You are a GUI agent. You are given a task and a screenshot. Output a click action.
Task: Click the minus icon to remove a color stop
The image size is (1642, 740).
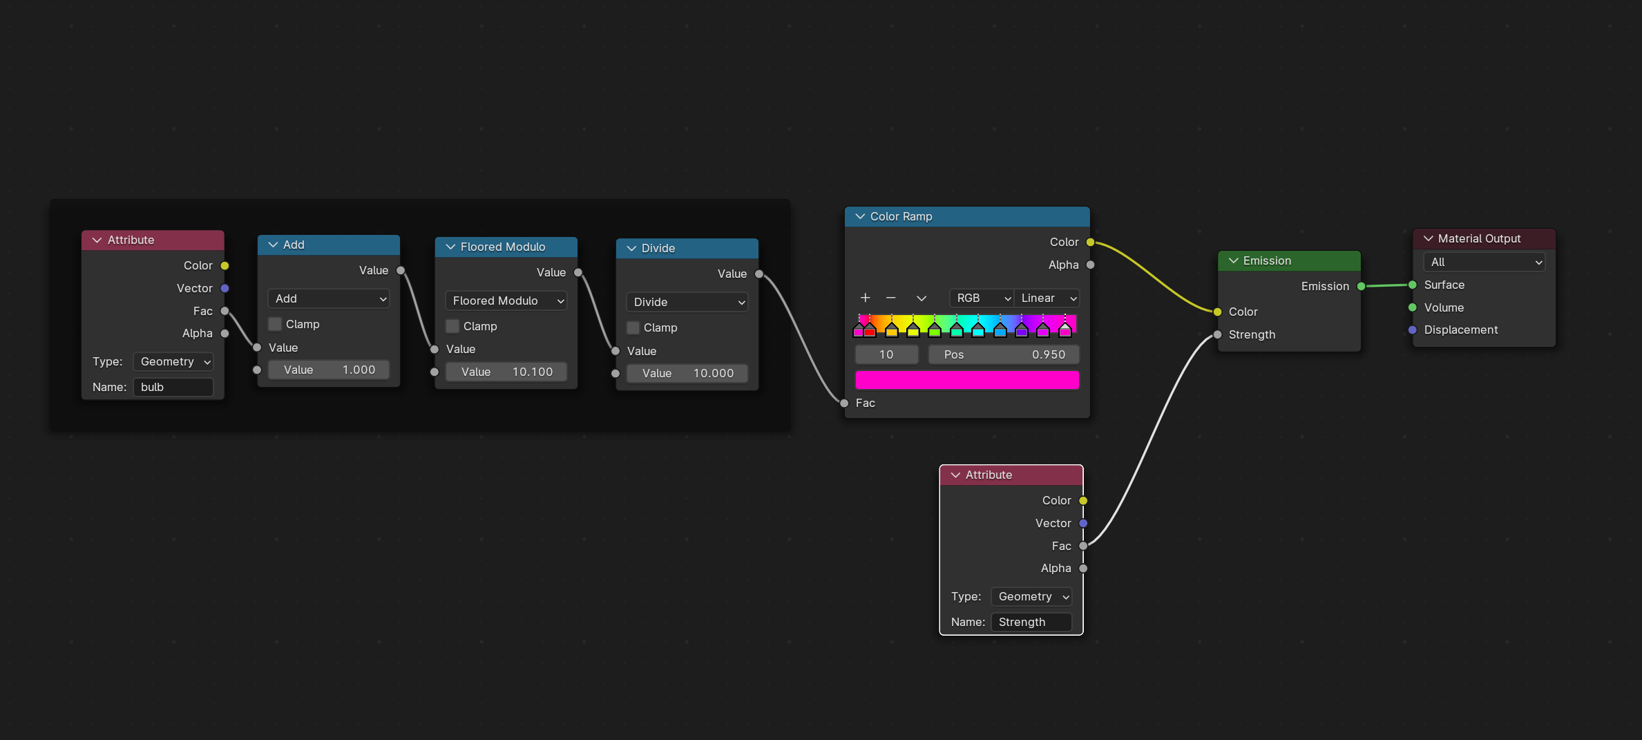point(891,298)
